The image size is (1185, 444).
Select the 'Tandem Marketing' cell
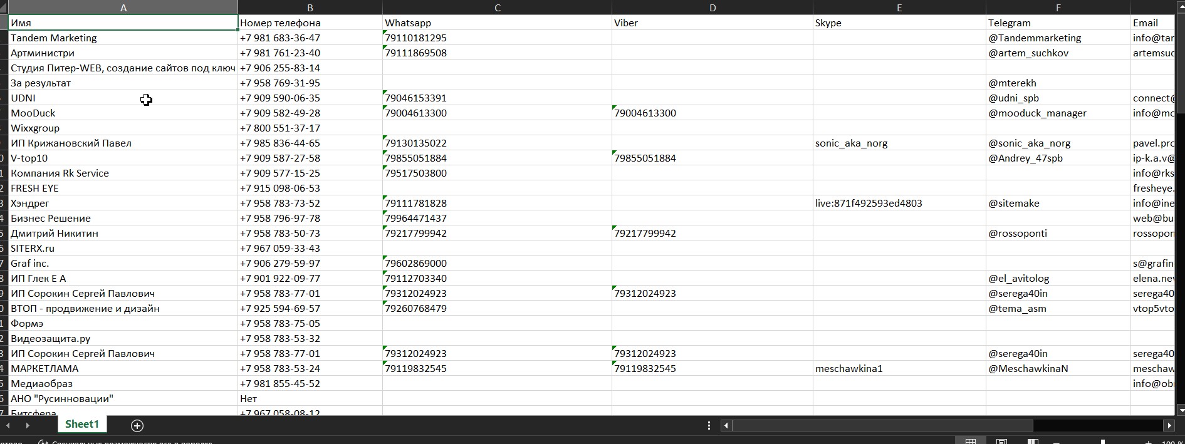(x=123, y=38)
